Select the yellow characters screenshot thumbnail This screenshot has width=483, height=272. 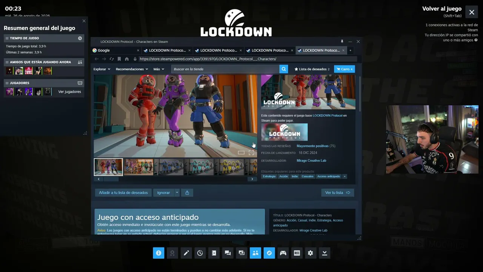[x=229, y=167]
